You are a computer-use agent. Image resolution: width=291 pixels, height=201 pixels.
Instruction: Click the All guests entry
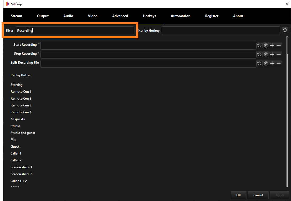point(17,119)
